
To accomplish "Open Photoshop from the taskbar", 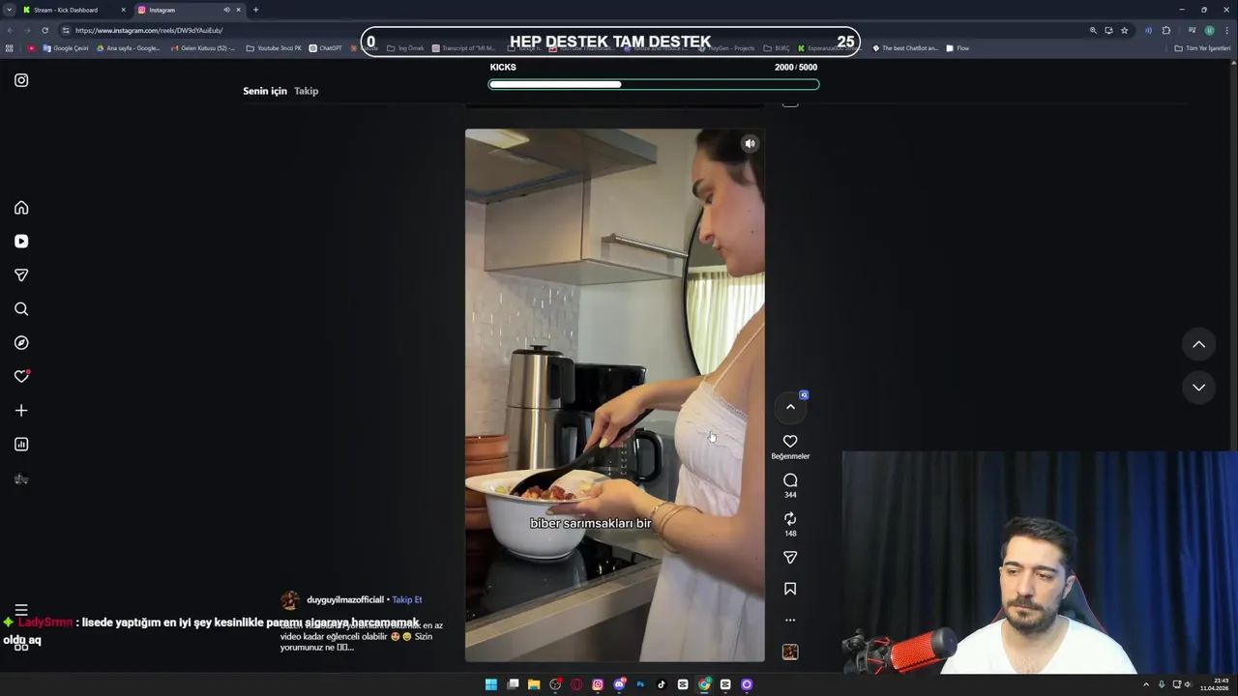I will pos(640,684).
